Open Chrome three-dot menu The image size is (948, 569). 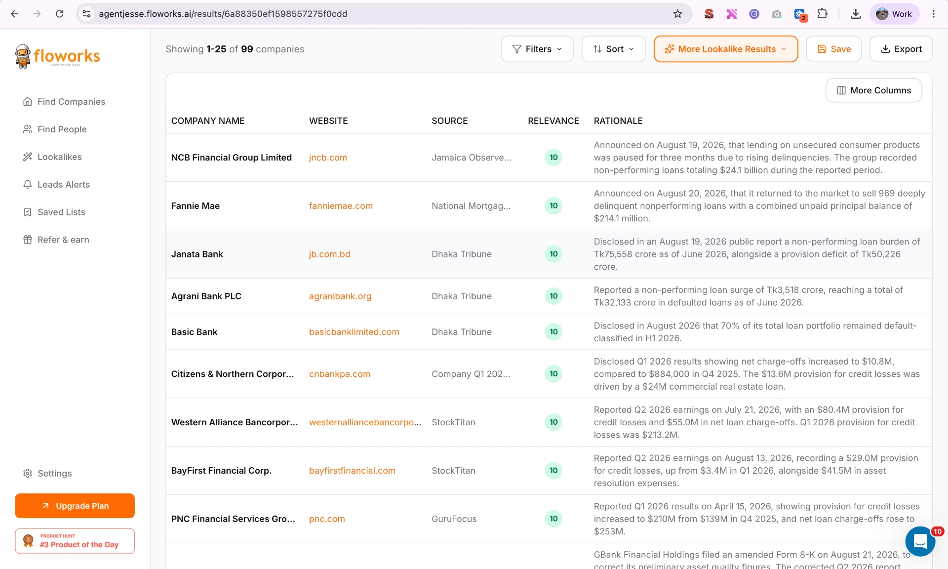click(x=933, y=14)
